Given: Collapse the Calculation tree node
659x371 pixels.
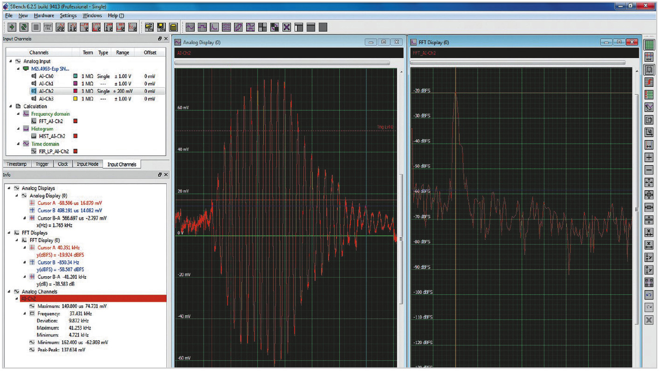Looking at the screenshot, I should click(x=10, y=106).
